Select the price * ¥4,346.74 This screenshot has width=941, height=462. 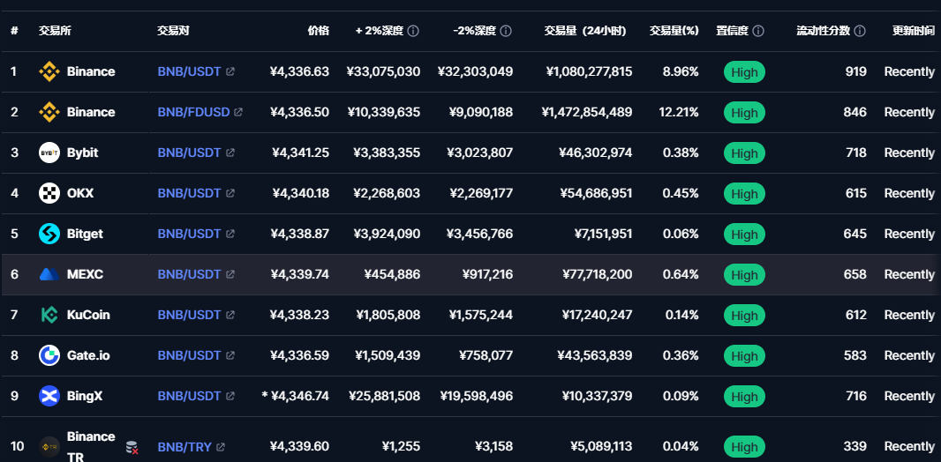(295, 396)
